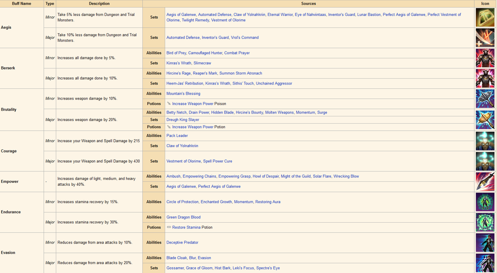The height and width of the screenshot is (273, 497).
Task: Open the Reaper's Mark link
Action: click(205, 73)
